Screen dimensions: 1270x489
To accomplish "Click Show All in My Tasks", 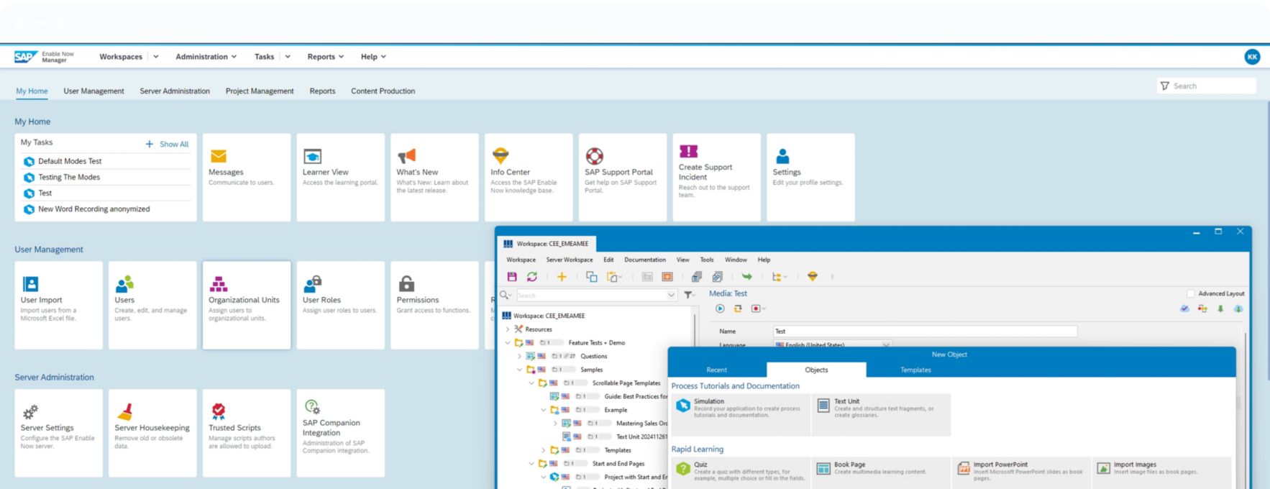I will coord(168,145).
